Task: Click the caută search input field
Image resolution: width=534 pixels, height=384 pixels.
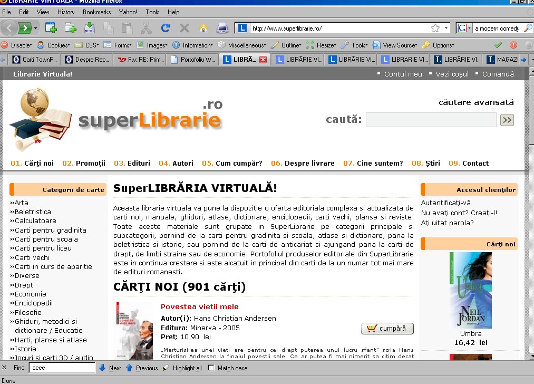Action: (x=431, y=120)
